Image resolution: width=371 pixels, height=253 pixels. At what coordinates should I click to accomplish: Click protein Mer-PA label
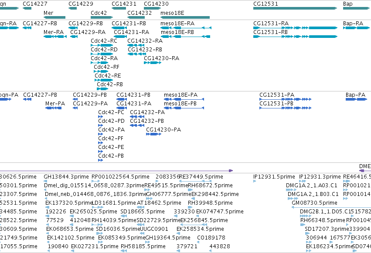point(55,104)
